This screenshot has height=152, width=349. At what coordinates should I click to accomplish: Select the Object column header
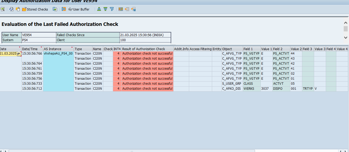click(227, 49)
